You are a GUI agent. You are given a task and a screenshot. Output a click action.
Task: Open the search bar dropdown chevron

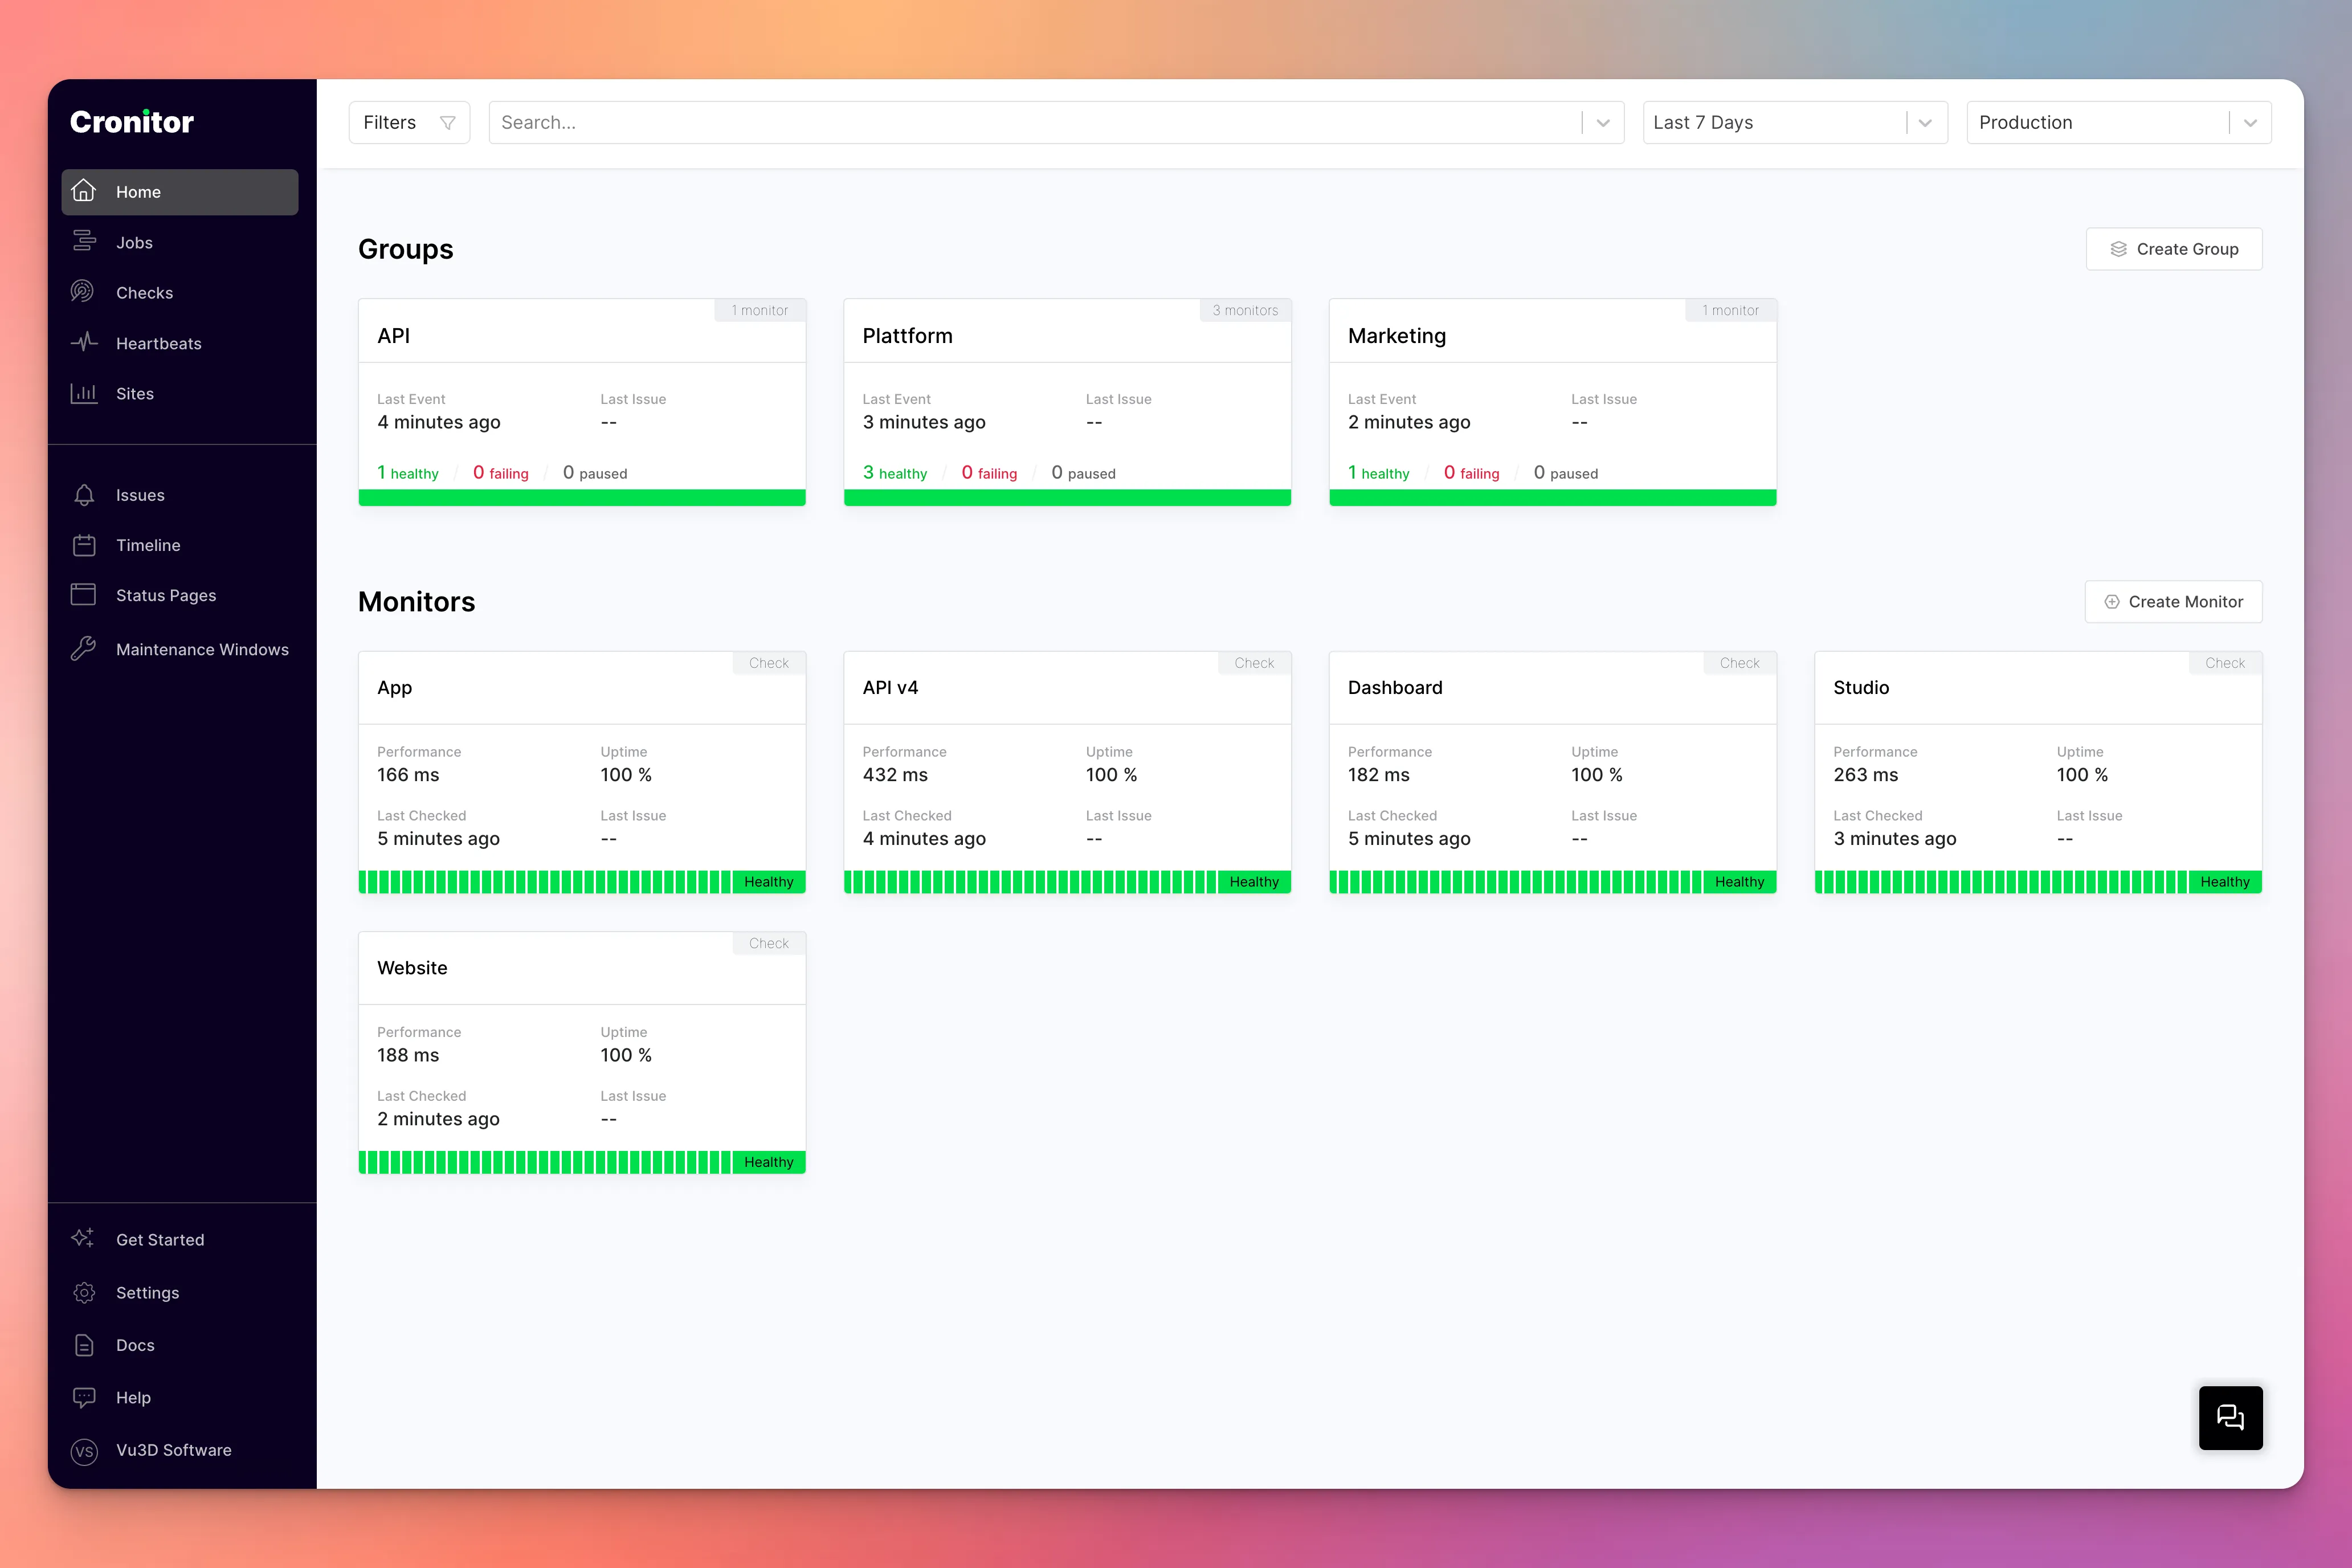1603,123
